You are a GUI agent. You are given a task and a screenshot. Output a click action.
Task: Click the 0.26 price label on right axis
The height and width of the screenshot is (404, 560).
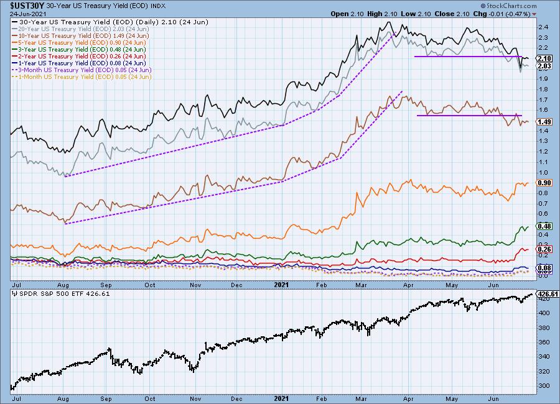tap(544, 249)
